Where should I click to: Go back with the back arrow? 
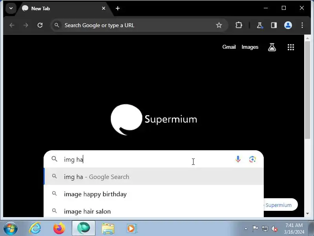12,25
